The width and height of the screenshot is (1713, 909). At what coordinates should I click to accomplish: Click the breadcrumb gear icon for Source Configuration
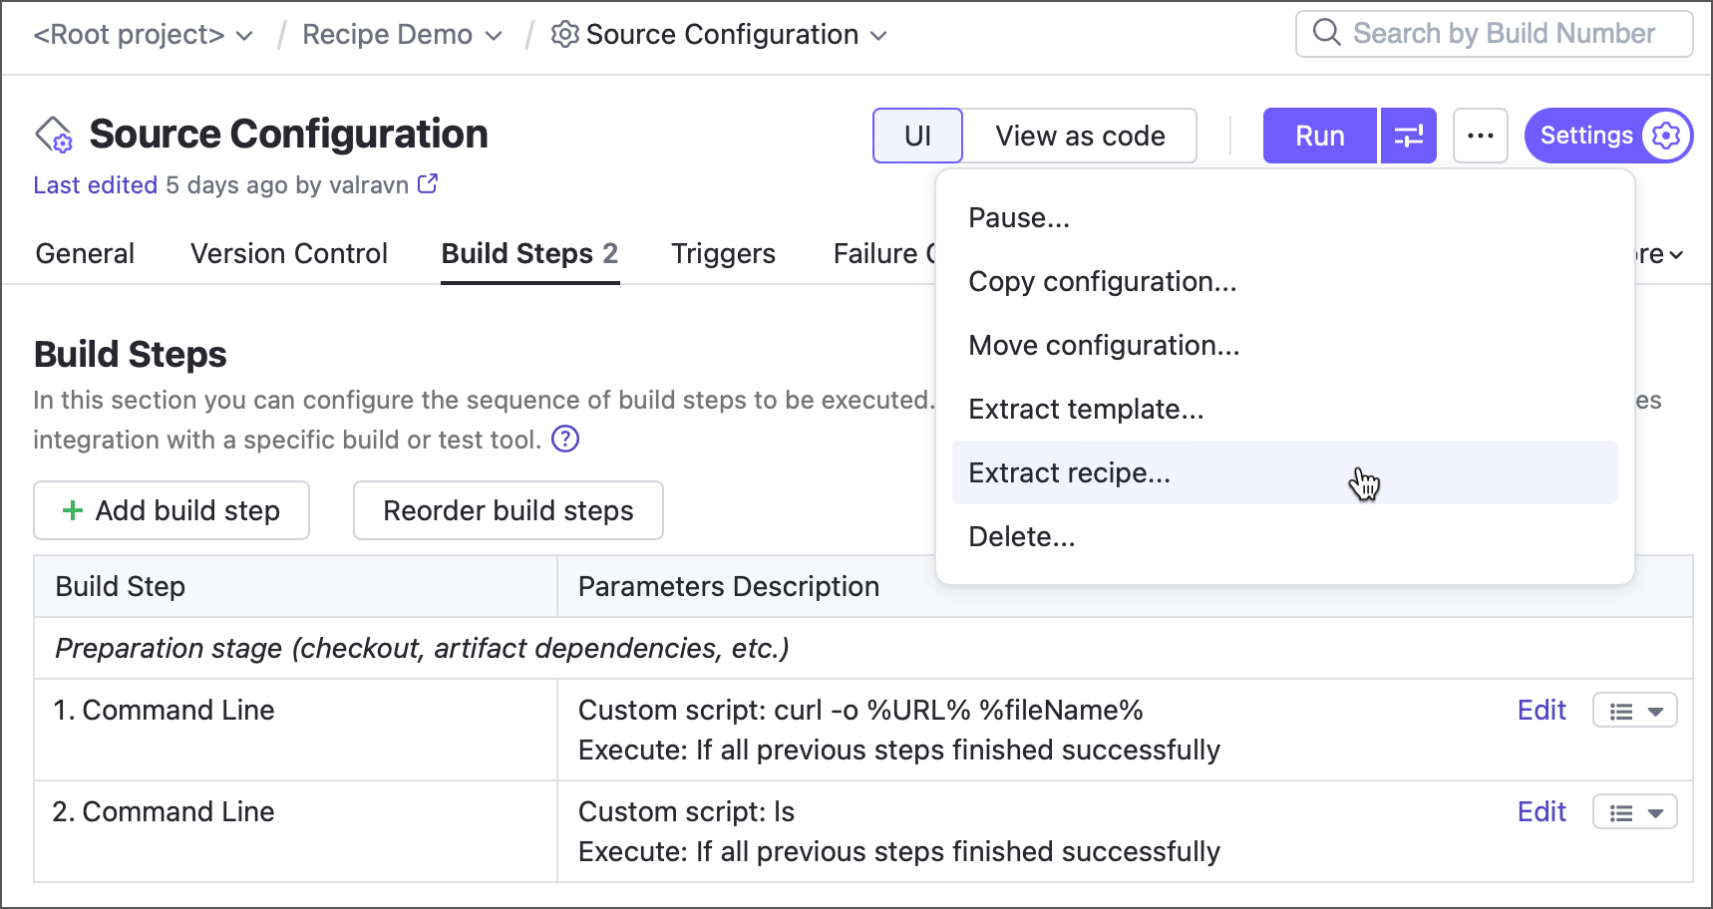pos(564,35)
